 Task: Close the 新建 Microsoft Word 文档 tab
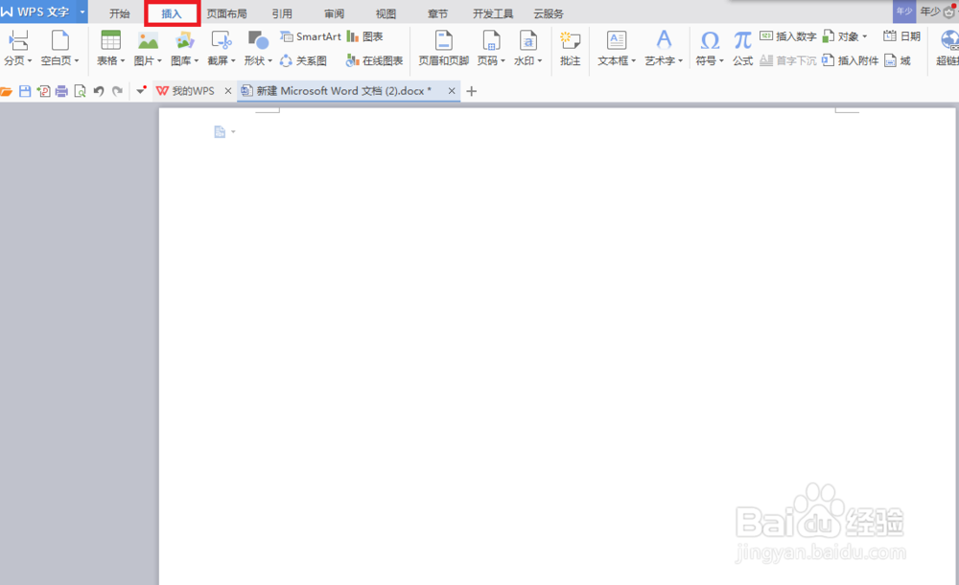[x=452, y=91]
